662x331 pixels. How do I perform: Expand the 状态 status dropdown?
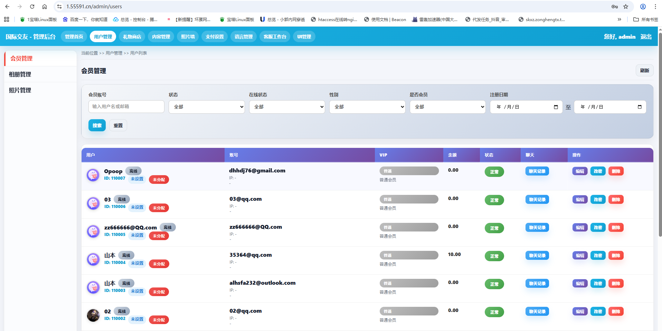coord(207,107)
